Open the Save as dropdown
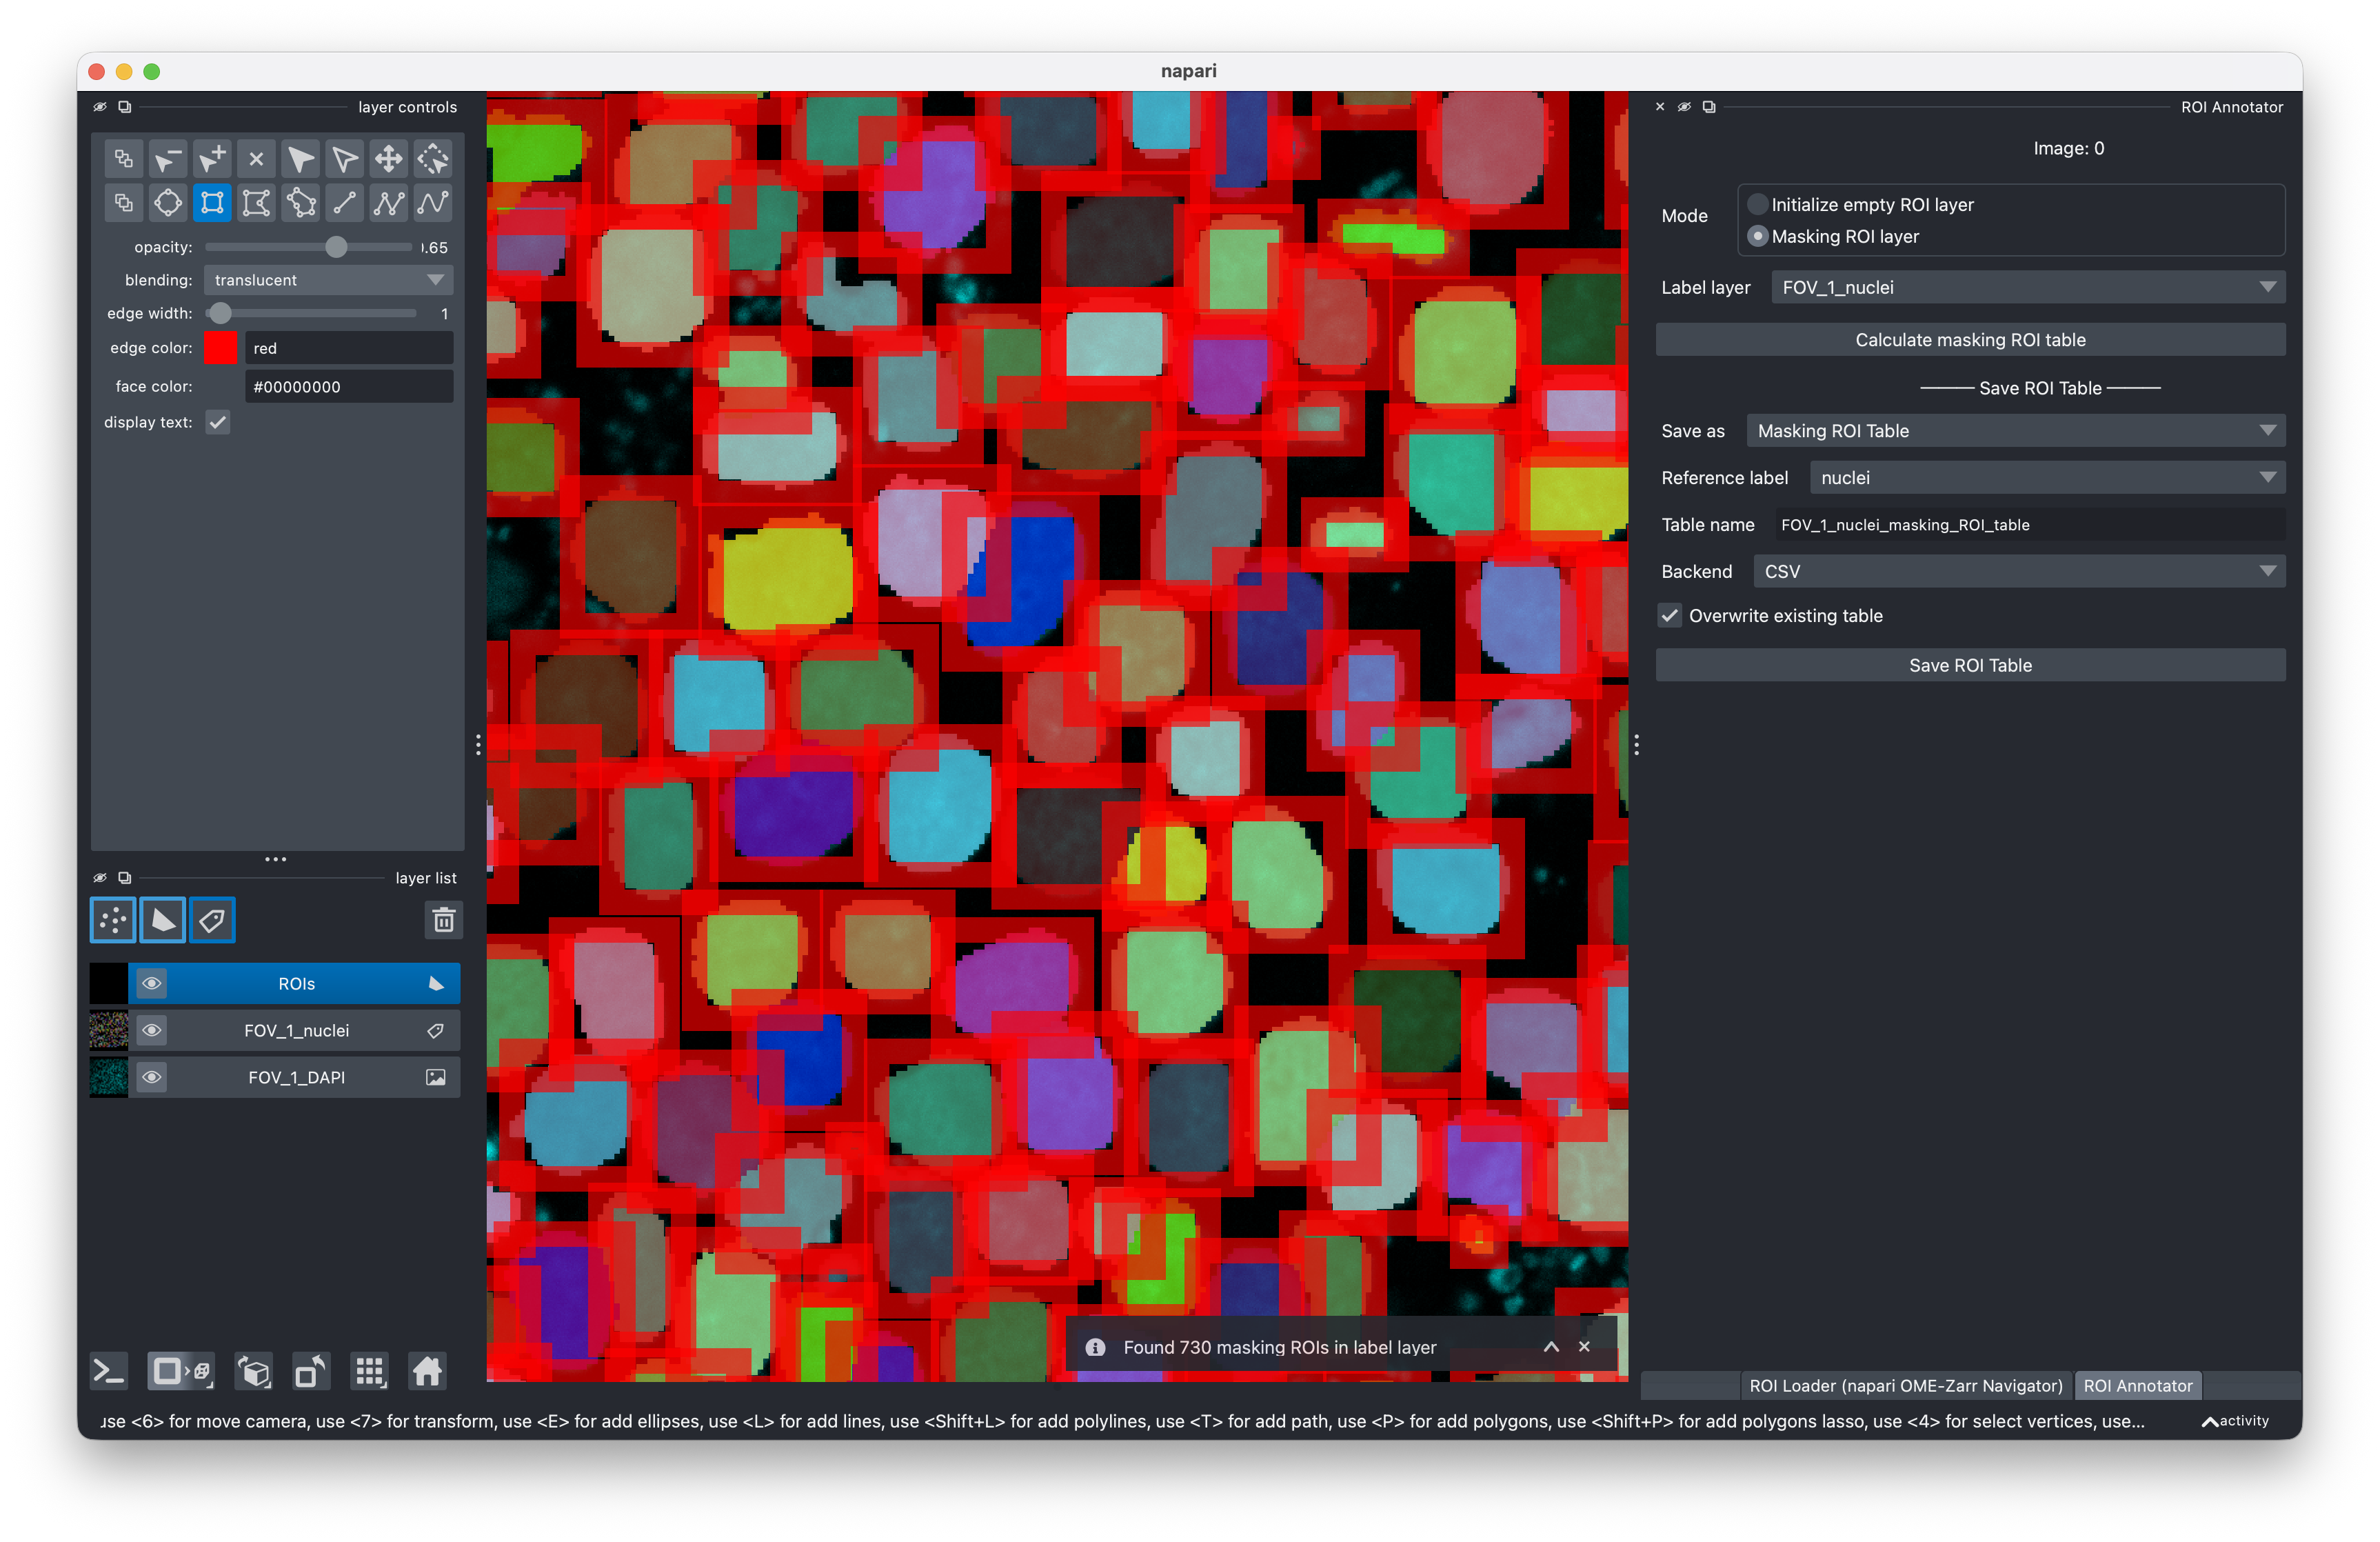The width and height of the screenshot is (2380, 1542). (2015, 430)
